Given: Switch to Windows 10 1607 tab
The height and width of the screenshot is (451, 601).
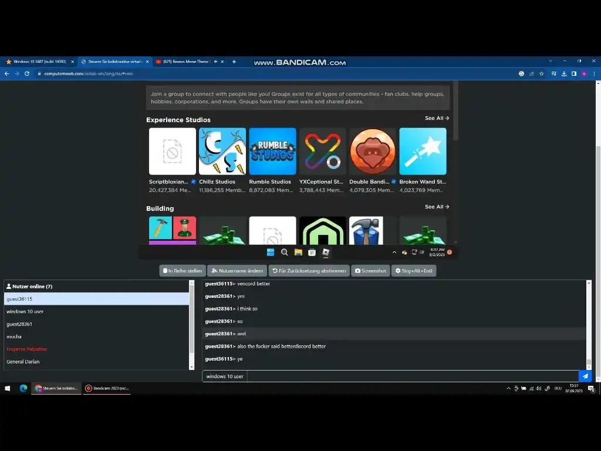Looking at the screenshot, I should click(38, 62).
